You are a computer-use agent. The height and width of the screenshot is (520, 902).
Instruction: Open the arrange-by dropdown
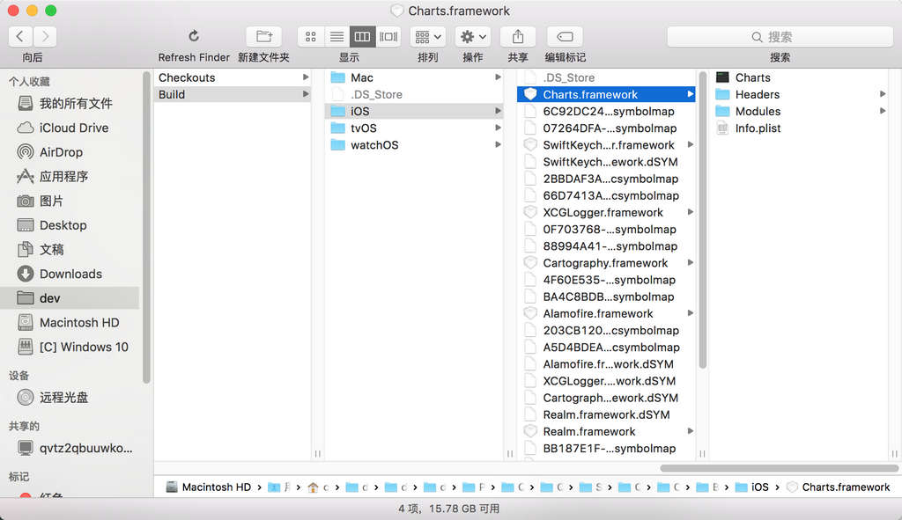428,37
